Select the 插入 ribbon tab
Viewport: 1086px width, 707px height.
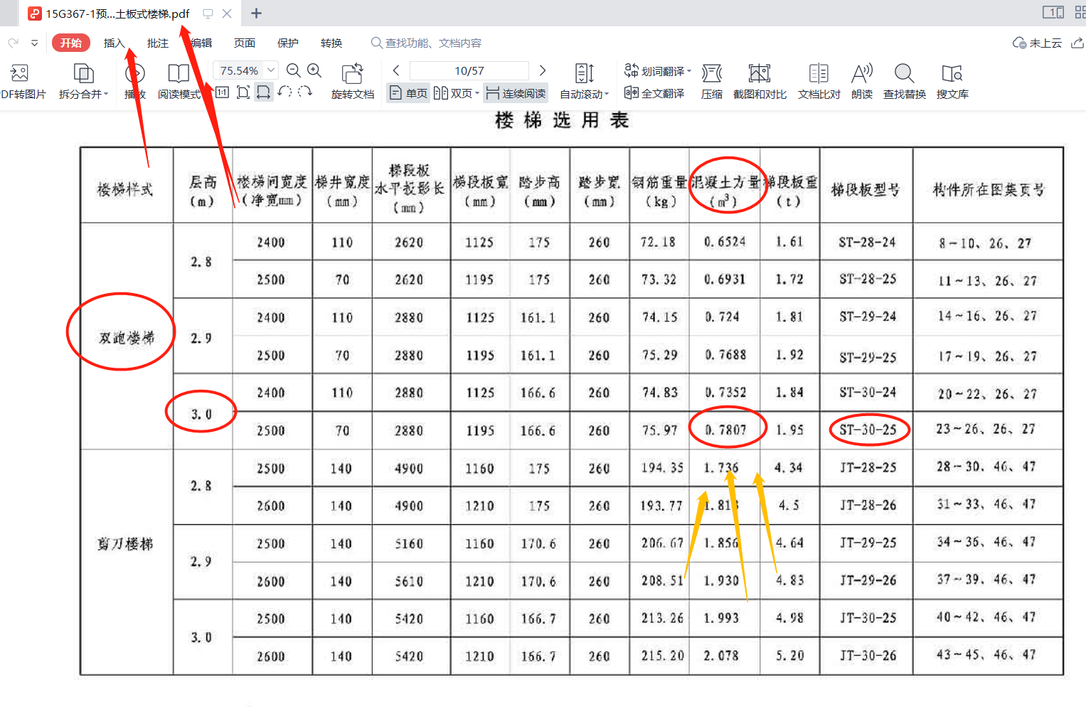pos(114,43)
